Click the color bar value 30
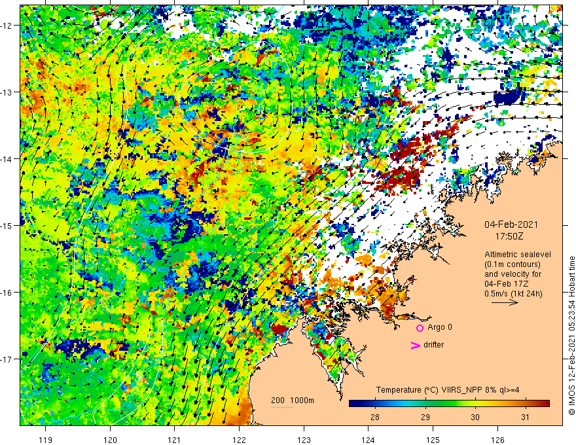576x445 pixels. point(475,417)
